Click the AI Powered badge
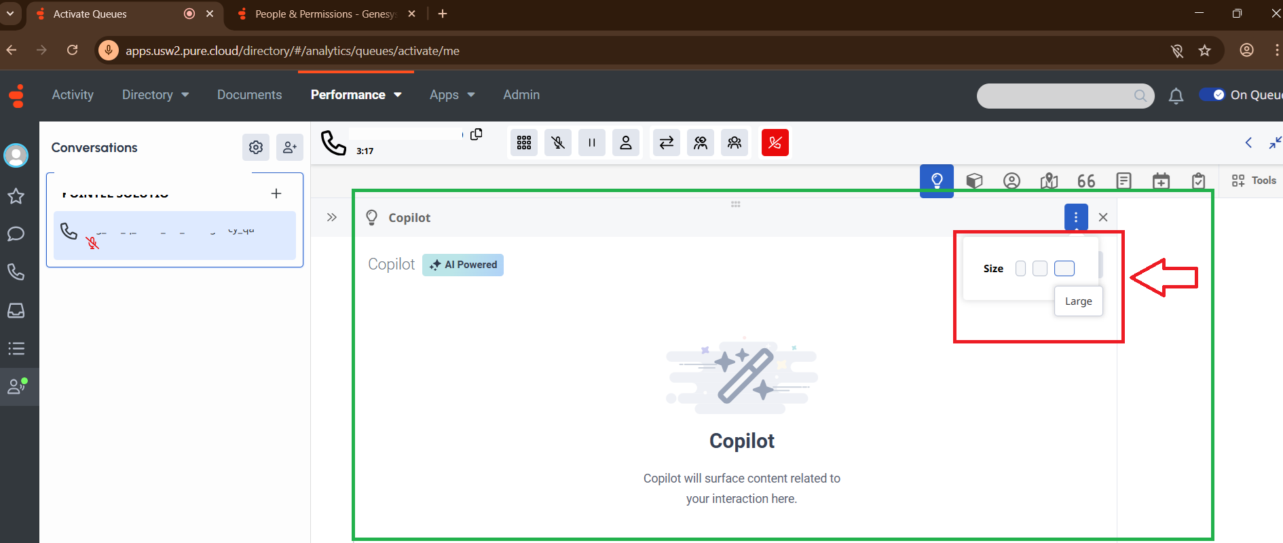Screen dimensions: 1283x543 pyautogui.click(x=463, y=265)
